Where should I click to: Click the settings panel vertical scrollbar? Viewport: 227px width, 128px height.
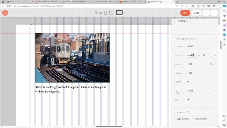tap(221, 45)
